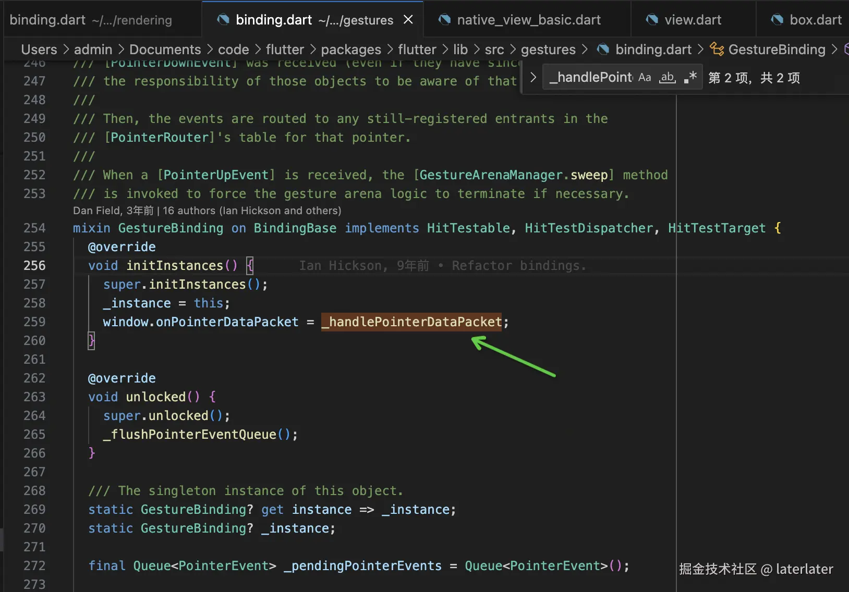This screenshot has height=592, width=849.
Task: Open the Git authors code lens above line 254
Action: [207, 211]
